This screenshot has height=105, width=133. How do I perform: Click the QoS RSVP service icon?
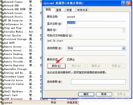coord(2,43)
